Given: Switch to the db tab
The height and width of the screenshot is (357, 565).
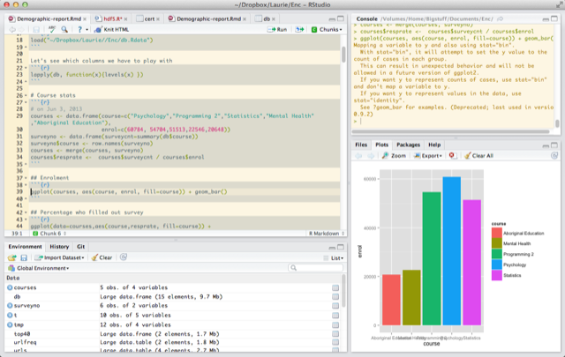Looking at the screenshot, I should coord(267,19).
